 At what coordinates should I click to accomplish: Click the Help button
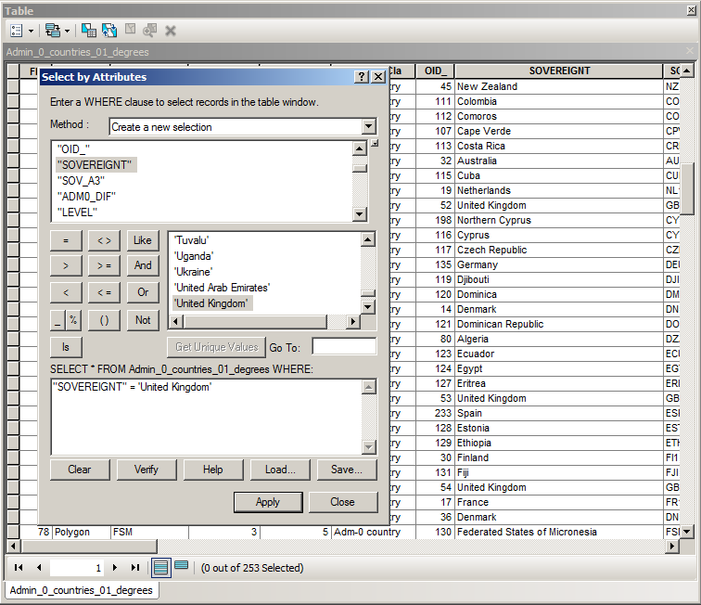point(213,470)
